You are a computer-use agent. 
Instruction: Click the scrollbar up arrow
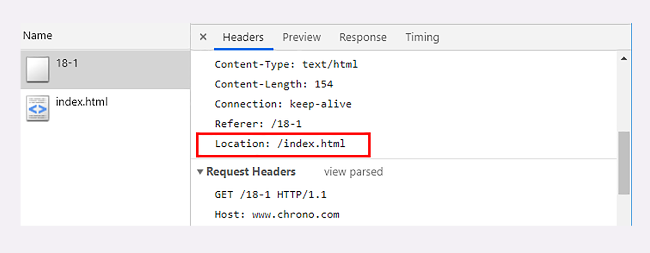(624, 59)
